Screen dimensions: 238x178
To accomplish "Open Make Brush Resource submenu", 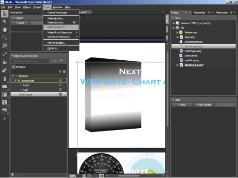I will [x=61, y=32].
